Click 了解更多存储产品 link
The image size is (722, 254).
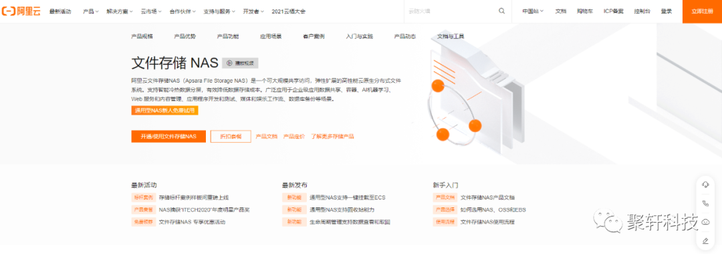point(332,137)
